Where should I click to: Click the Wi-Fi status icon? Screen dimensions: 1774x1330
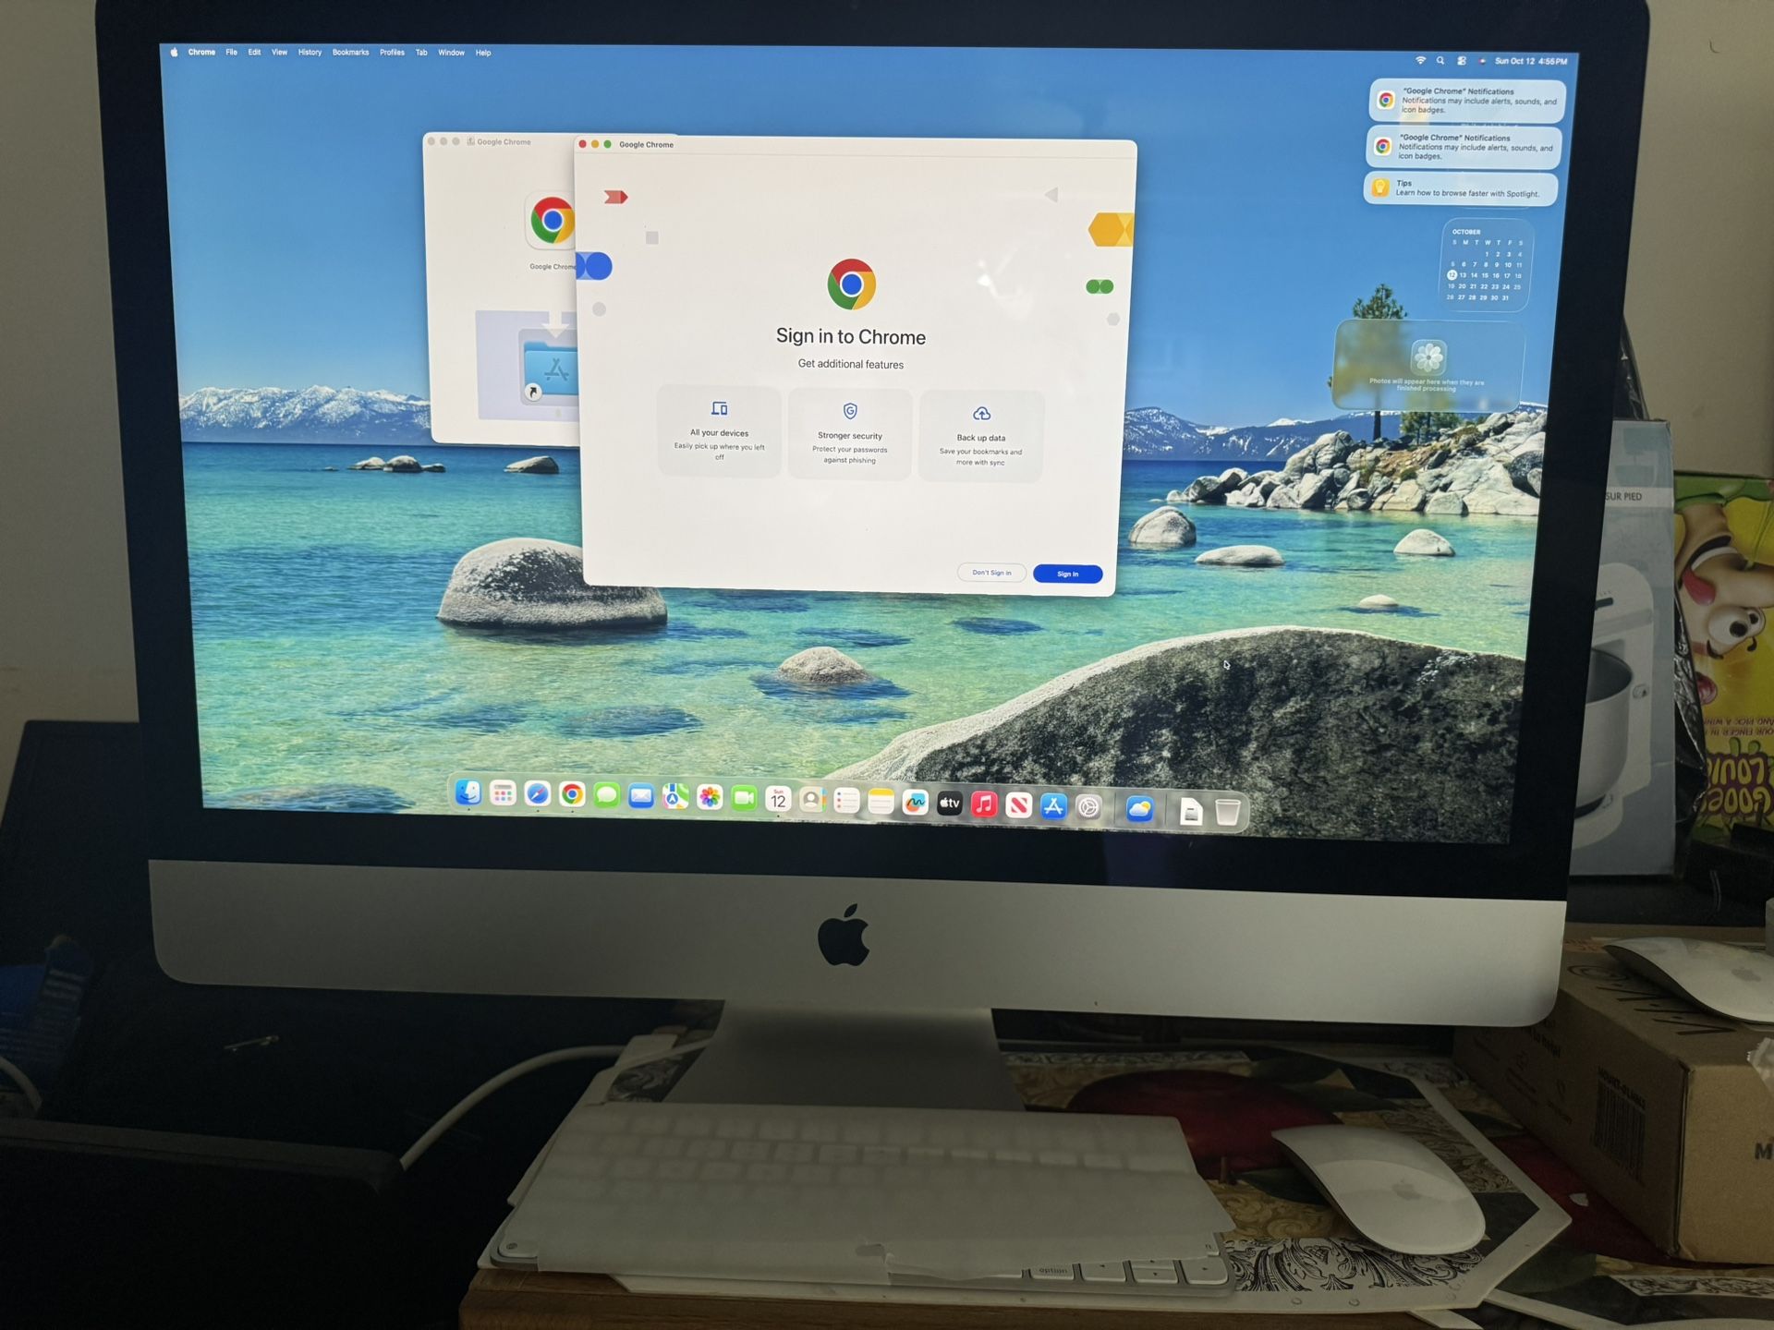1420,60
